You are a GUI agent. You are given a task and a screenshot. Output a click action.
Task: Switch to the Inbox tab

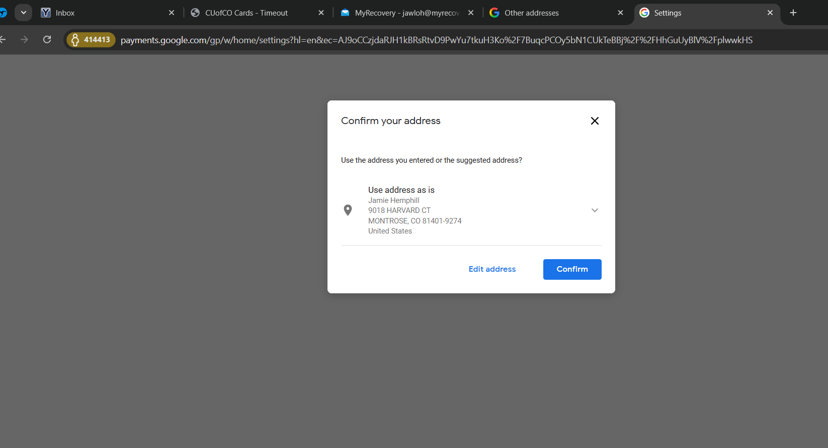click(x=101, y=13)
